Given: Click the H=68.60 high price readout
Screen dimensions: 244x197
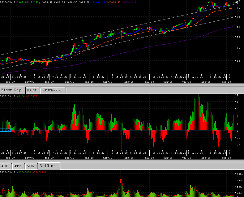Looking at the screenshot, I should 59,2.
